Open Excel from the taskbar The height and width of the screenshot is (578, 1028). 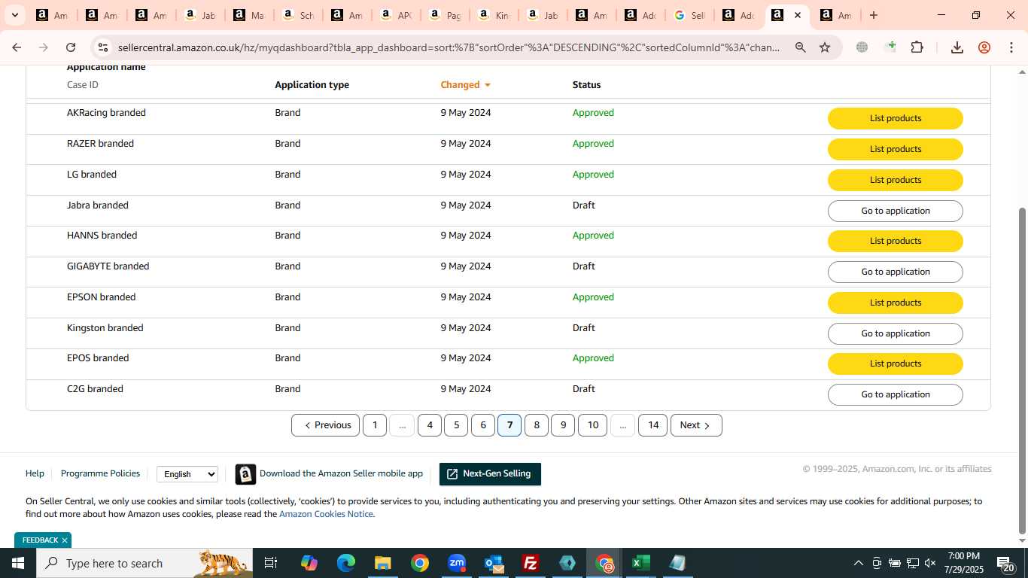(x=641, y=563)
